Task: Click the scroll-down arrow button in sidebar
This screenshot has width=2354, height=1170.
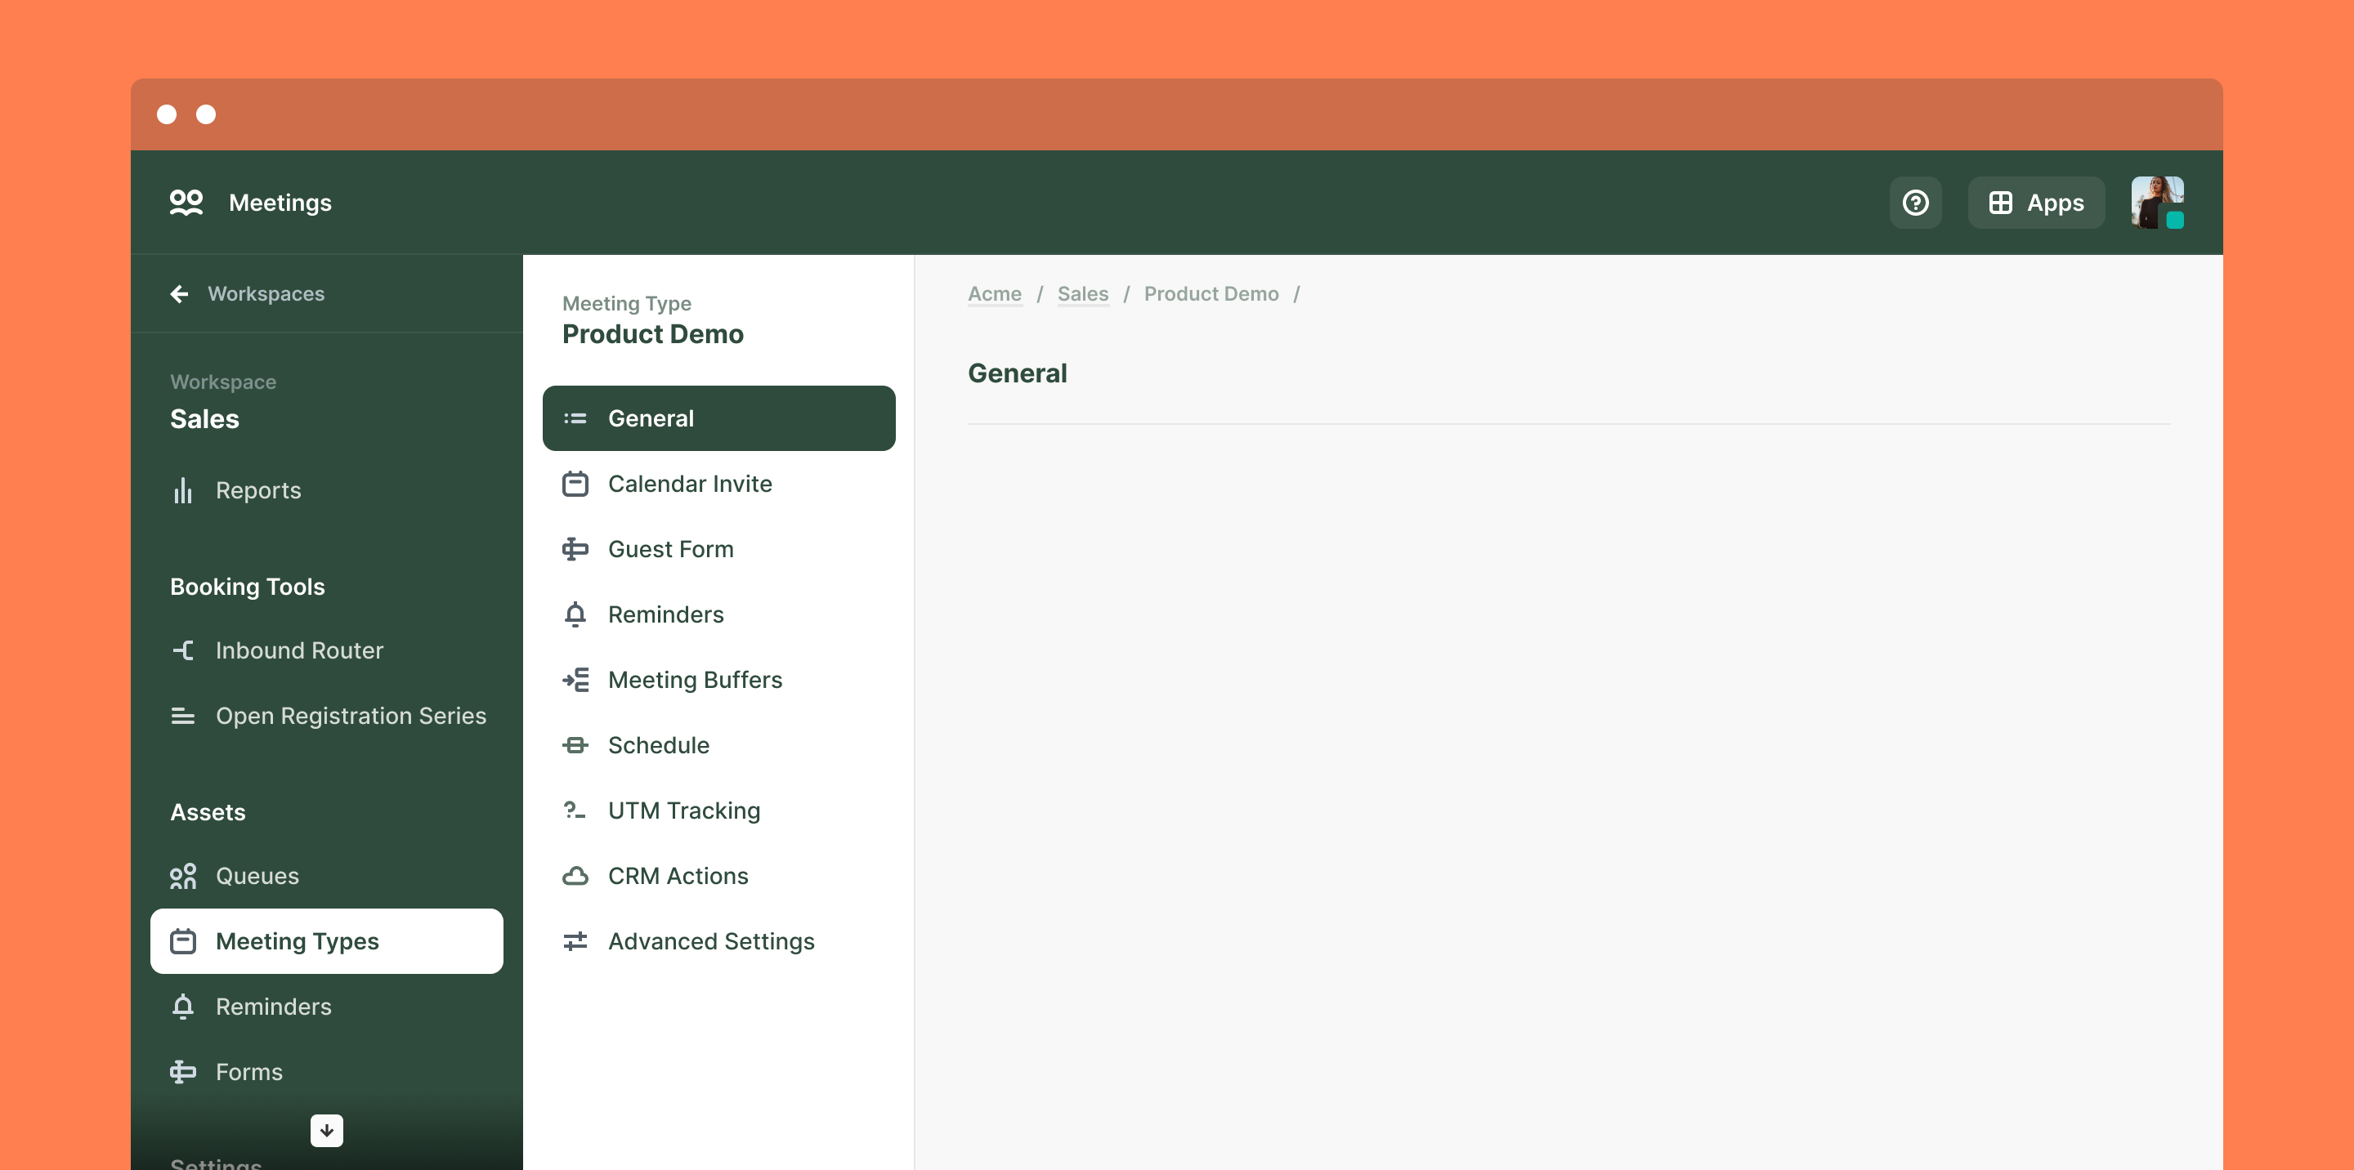Action: click(x=326, y=1131)
